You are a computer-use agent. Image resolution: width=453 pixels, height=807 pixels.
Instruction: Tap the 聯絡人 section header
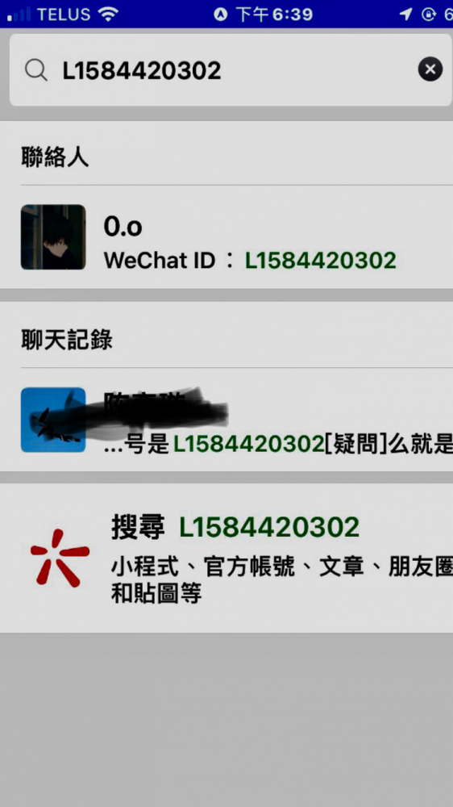[x=55, y=157]
